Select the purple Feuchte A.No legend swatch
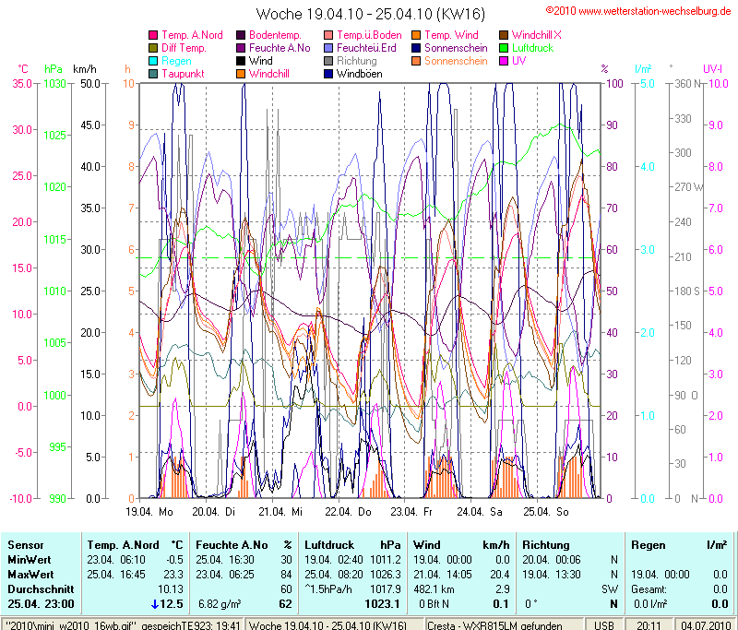The image size is (738, 630). click(x=241, y=48)
